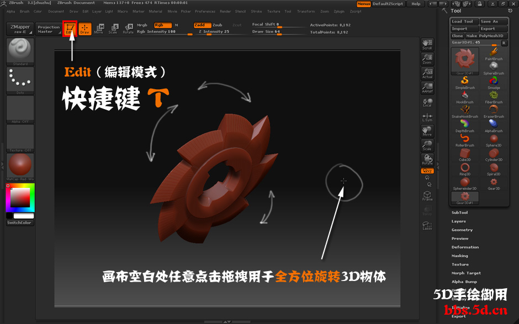Select the DepthBrush tool

[x=465, y=126]
